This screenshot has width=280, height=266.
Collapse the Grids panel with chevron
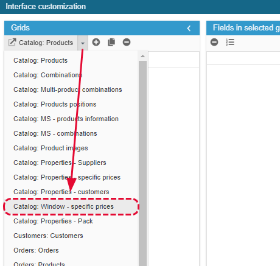pyautogui.click(x=189, y=28)
